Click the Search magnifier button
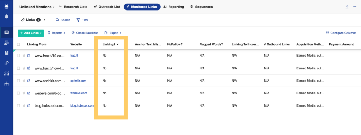Screen dimensions: 361x135 coord(63,20)
